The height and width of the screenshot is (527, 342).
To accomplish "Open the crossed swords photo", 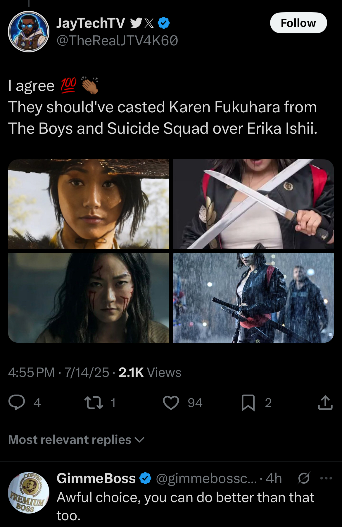I will (253, 204).
